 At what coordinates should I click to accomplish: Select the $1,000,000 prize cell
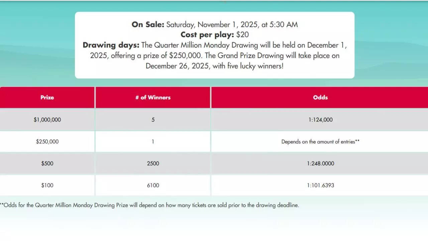click(x=47, y=119)
